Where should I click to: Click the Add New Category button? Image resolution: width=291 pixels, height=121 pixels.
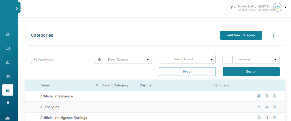(241, 35)
